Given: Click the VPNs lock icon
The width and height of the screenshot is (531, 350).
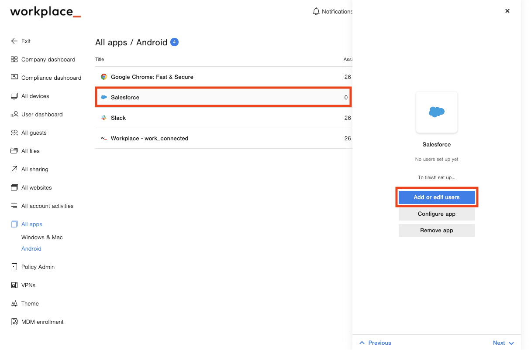Looking at the screenshot, I should coord(14,285).
